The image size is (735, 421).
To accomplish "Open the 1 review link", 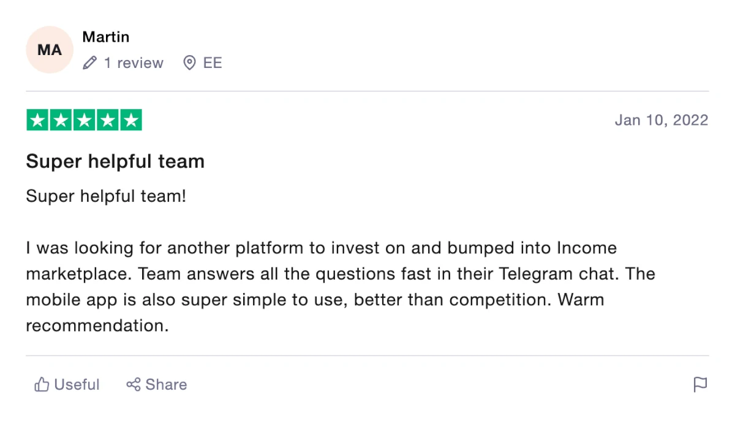I will pyautogui.click(x=134, y=63).
